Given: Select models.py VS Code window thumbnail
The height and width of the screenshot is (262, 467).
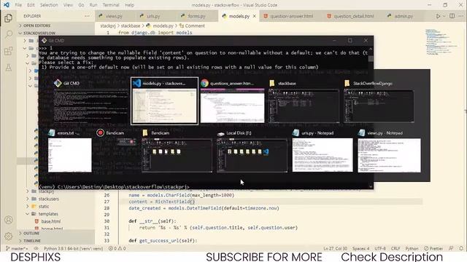Looking at the screenshot, I should (165, 101).
